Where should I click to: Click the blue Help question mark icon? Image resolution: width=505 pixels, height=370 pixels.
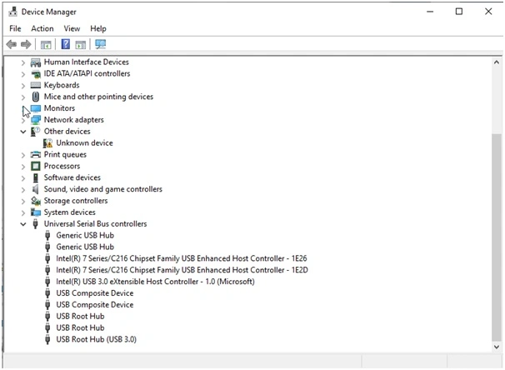(65, 44)
